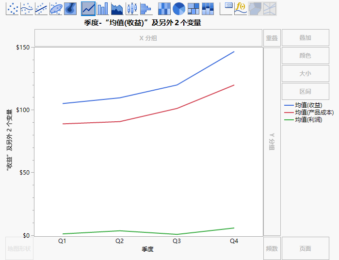Click the 季度 X axis title

[x=147, y=249]
